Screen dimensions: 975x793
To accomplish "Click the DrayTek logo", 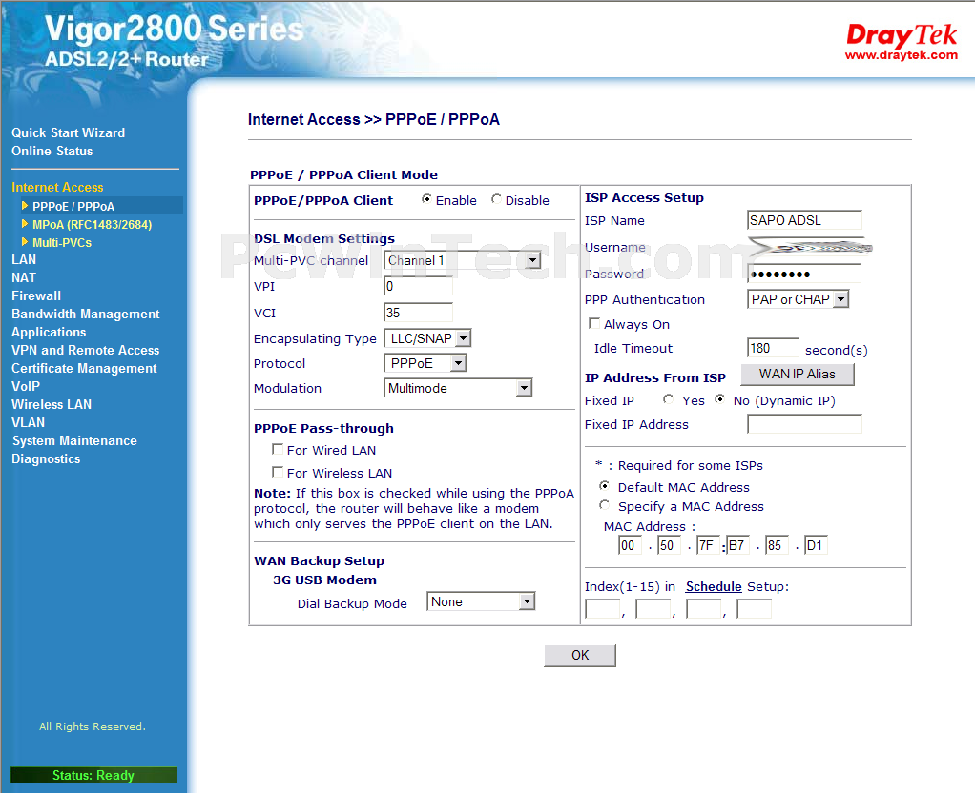I will tap(901, 35).
